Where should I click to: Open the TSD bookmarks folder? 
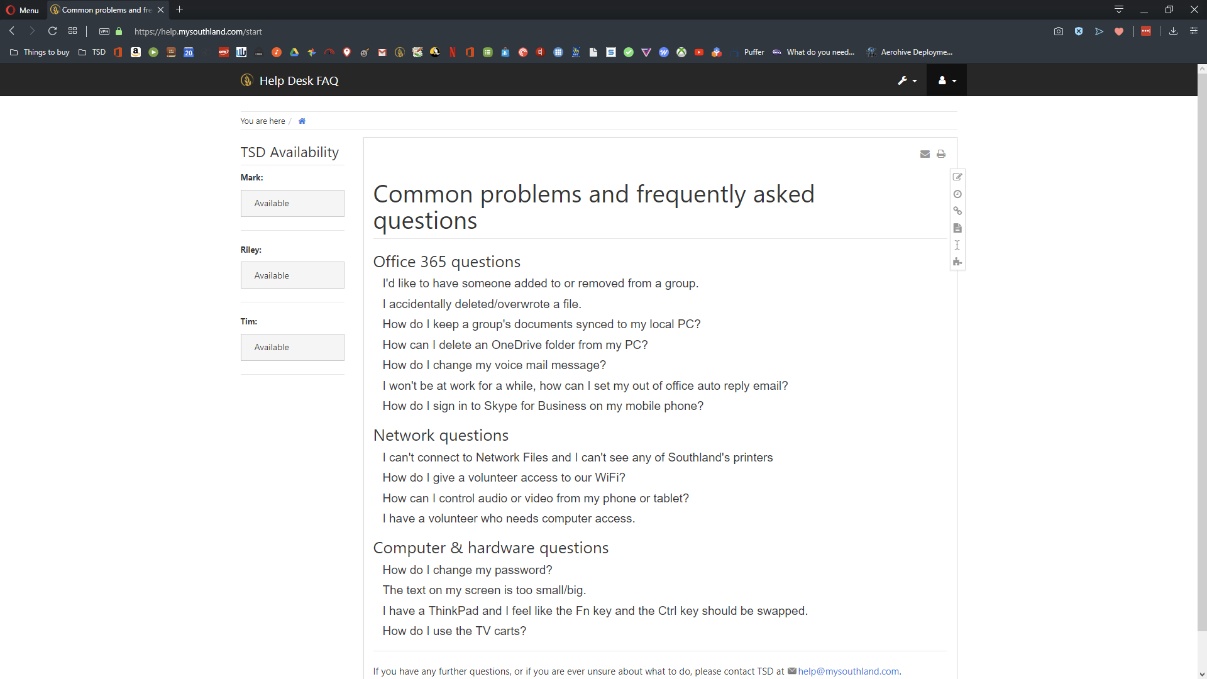92,52
